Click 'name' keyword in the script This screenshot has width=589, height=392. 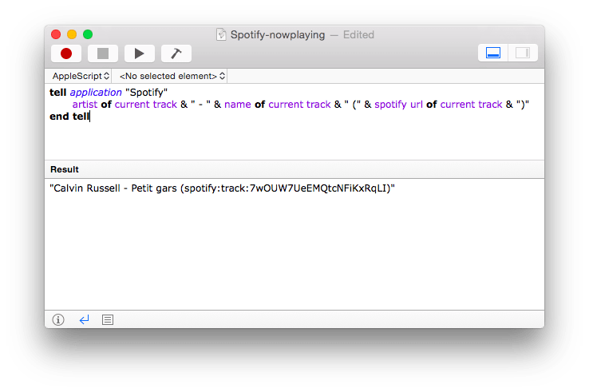[x=238, y=105]
